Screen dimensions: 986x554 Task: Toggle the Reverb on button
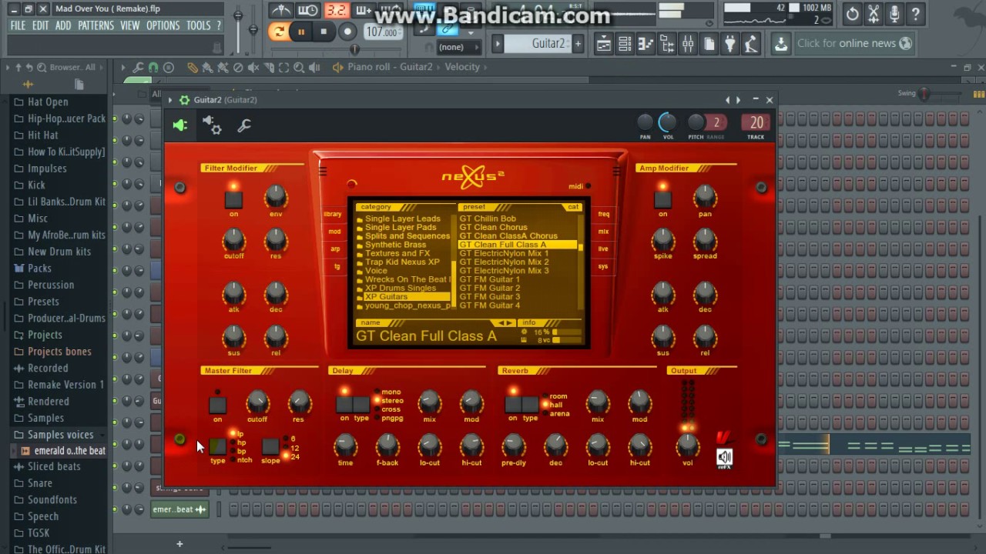pyautogui.click(x=513, y=405)
